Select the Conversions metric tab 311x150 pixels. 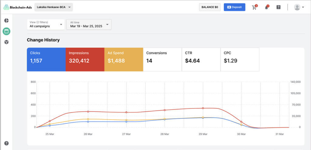coord(162,59)
